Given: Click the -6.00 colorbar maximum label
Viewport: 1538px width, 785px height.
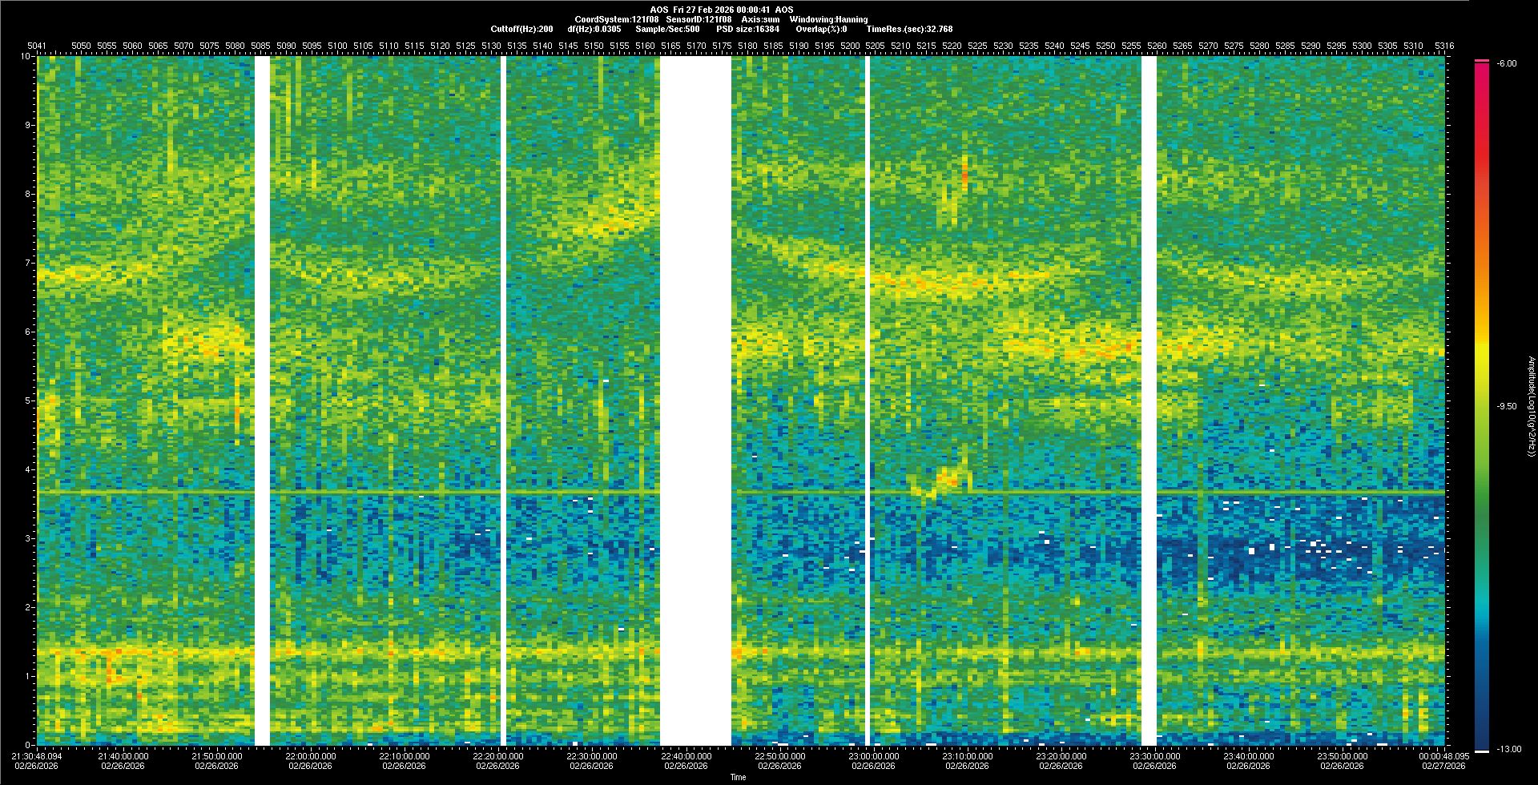Looking at the screenshot, I should (x=1506, y=63).
